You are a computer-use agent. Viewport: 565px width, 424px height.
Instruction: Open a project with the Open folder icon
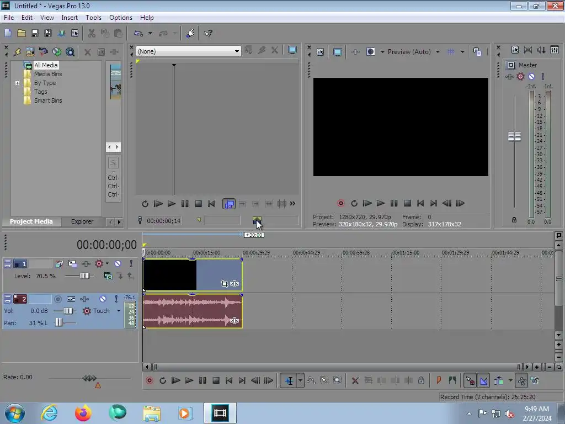(22, 33)
